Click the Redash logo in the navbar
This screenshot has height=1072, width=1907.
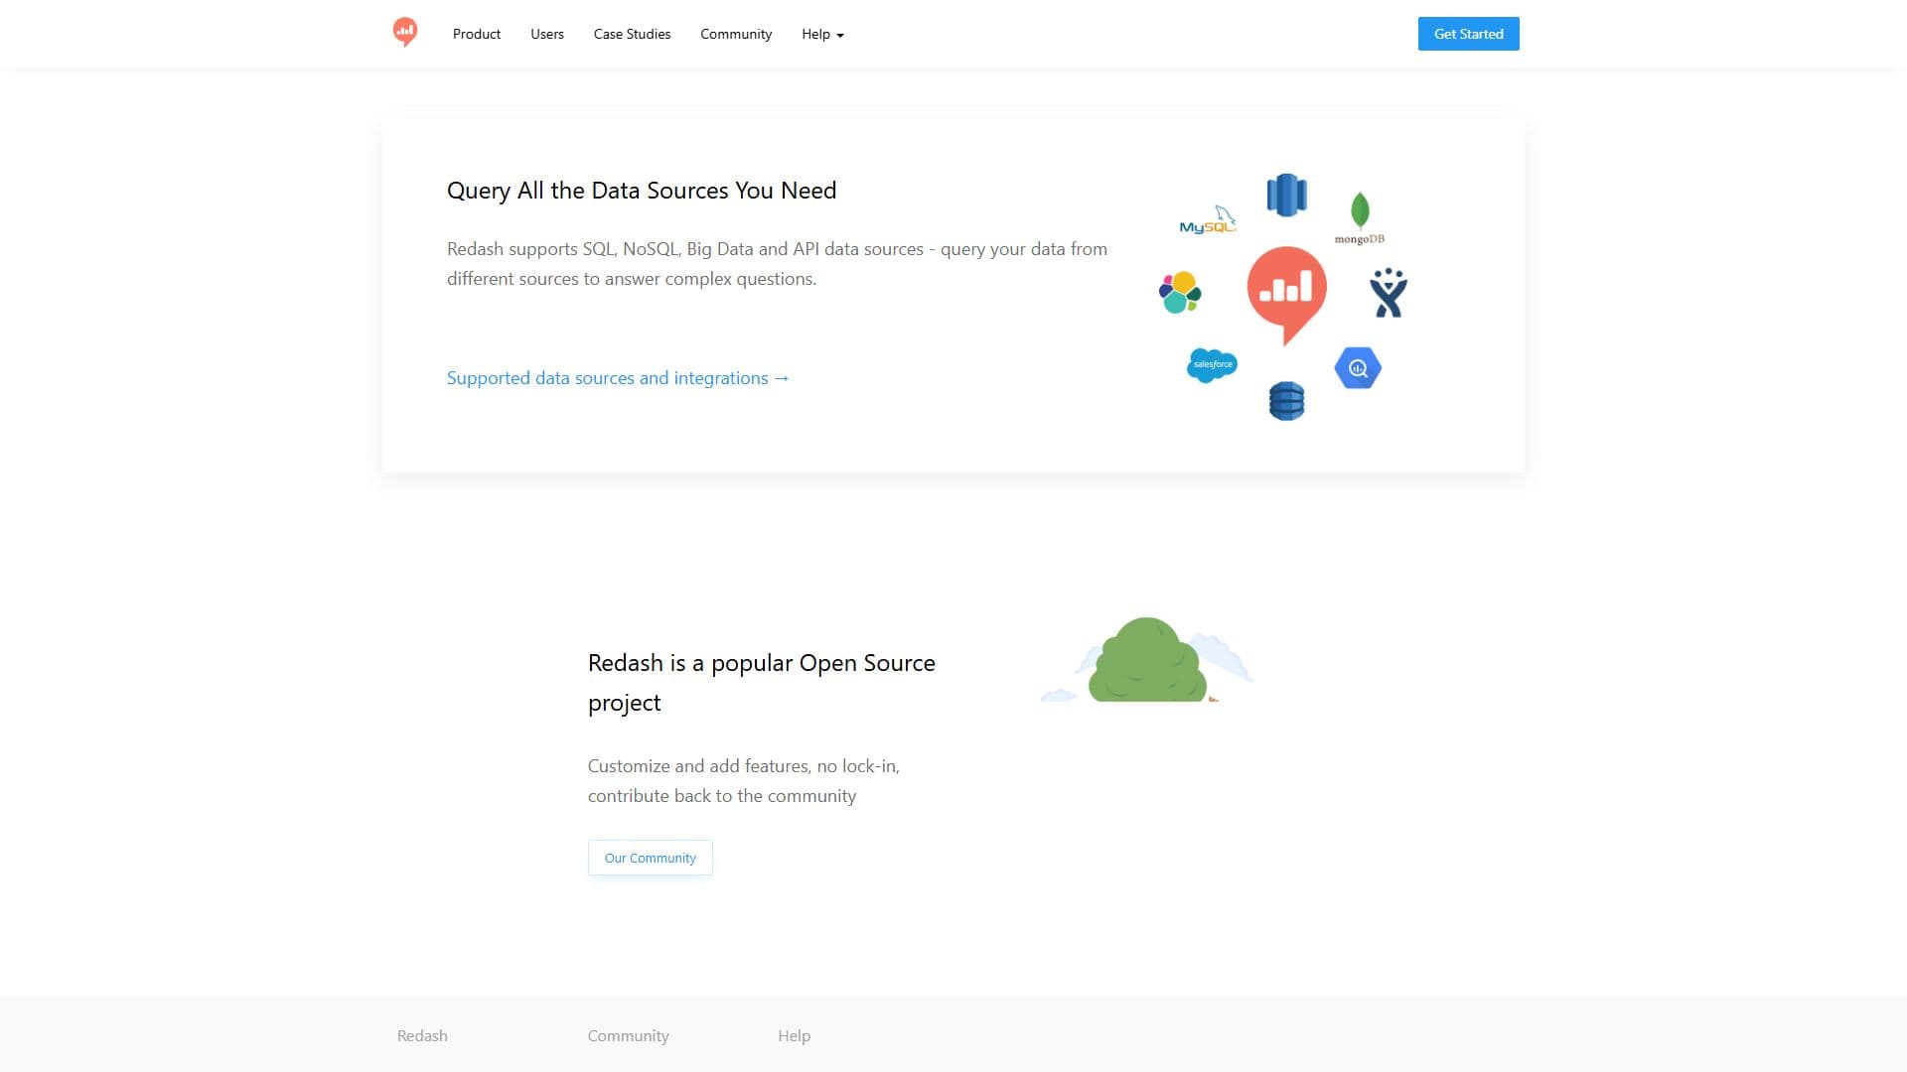pyautogui.click(x=404, y=33)
